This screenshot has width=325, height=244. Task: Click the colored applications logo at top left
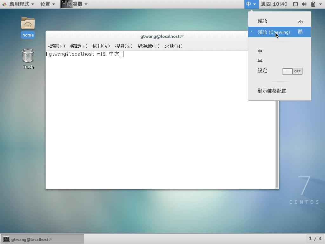(4, 4)
